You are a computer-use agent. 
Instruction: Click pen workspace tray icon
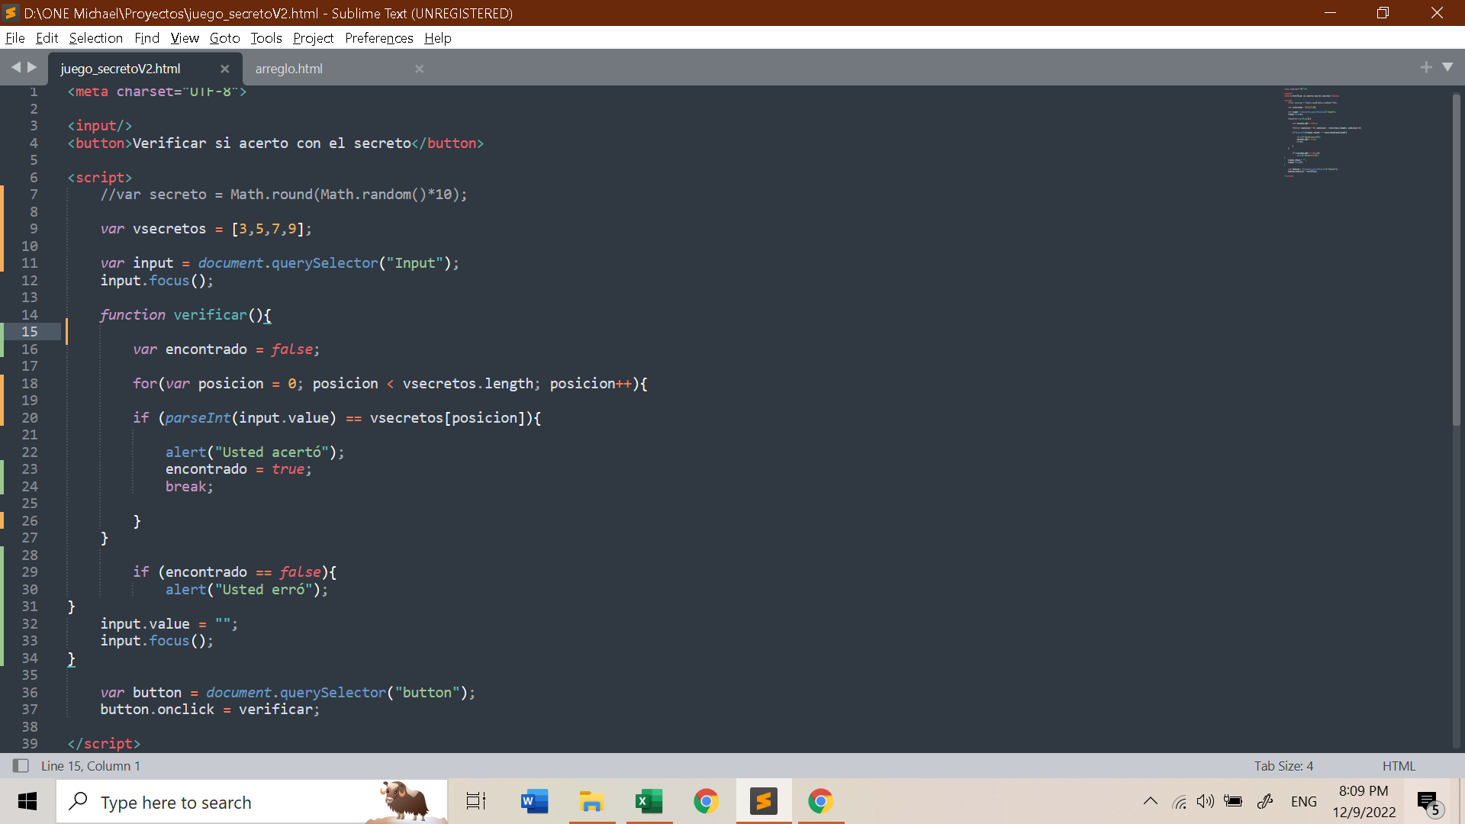pyautogui.click(x=1265, y=801)
